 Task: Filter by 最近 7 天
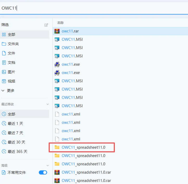coord(24,133)
